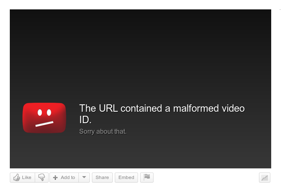Click the slanted white mouth on logo

[x=45, y=124]
